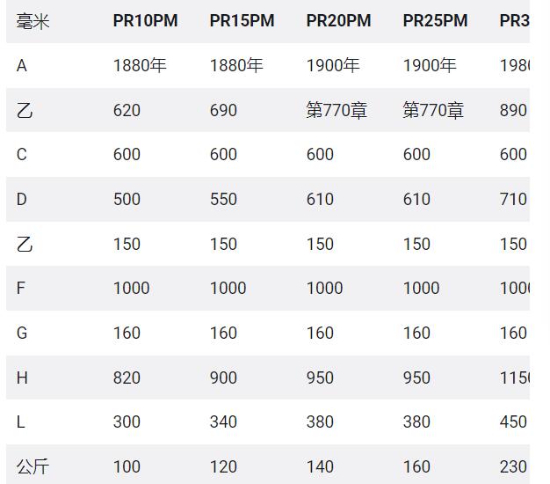Select the PR25PM column header
Viewport: 550px width, 484px height.
click(435, 21)
